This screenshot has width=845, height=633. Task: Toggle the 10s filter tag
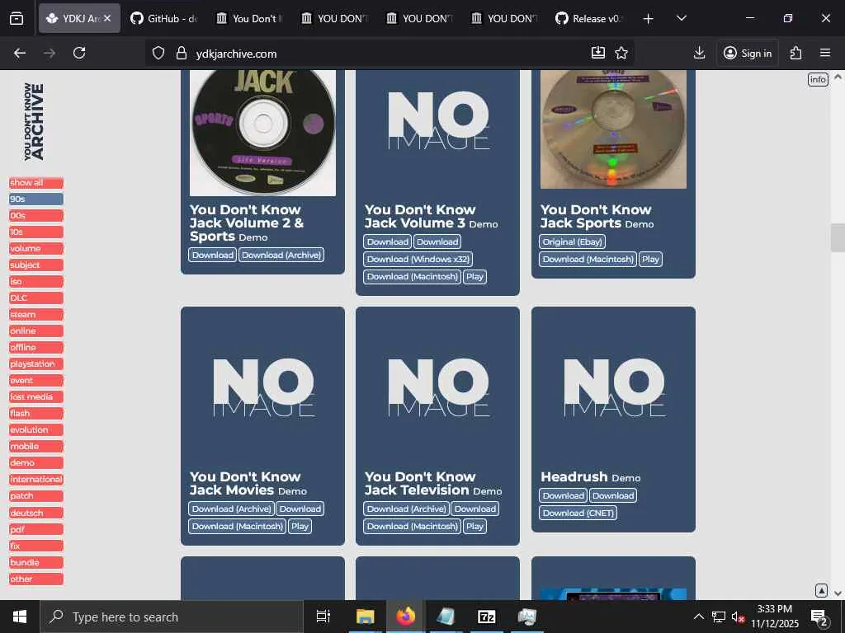[36, 232]
